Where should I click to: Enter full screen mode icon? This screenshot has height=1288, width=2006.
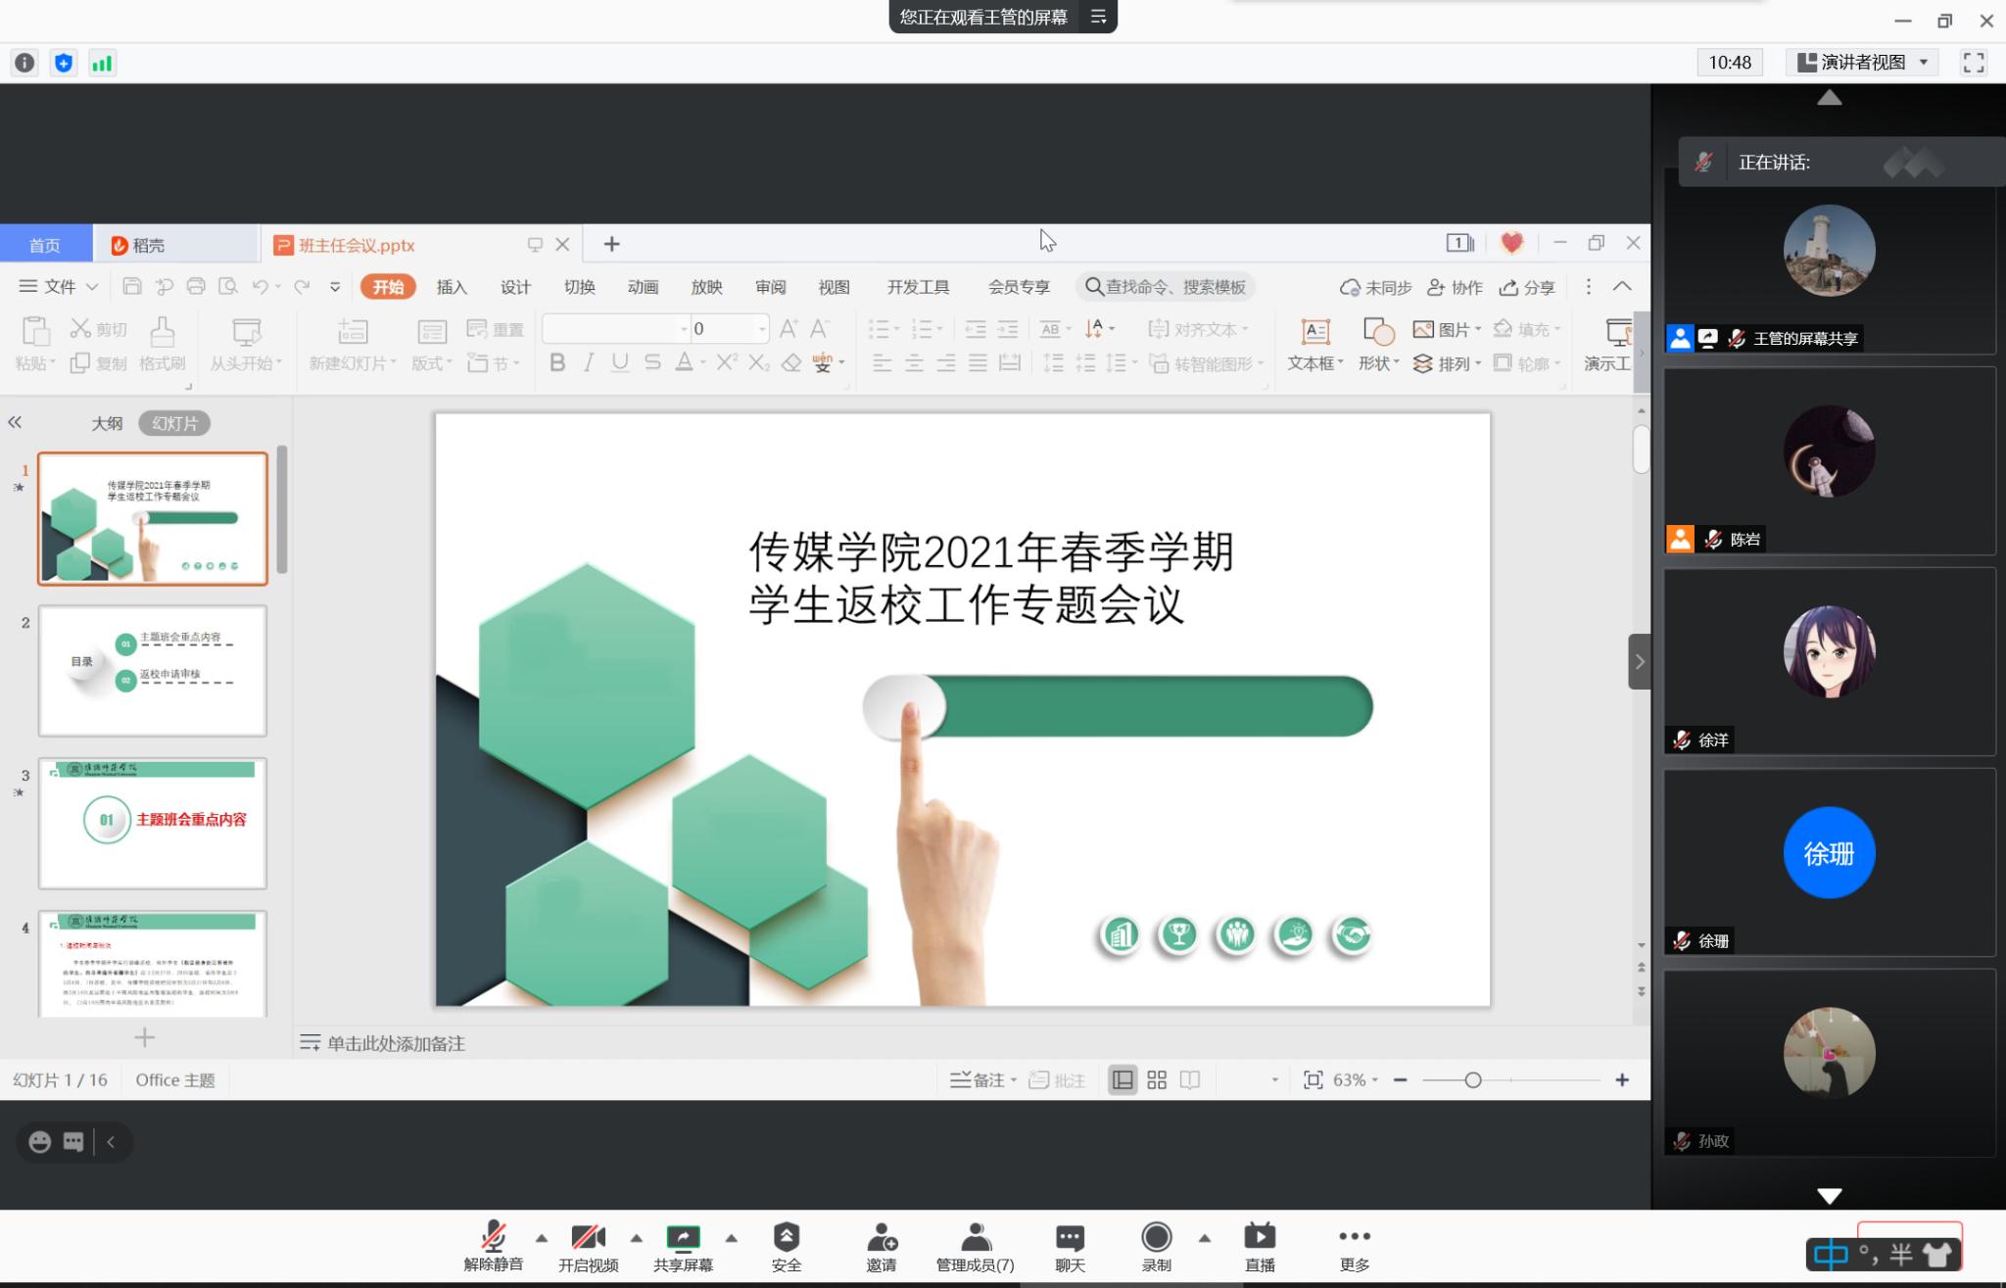1974,63
